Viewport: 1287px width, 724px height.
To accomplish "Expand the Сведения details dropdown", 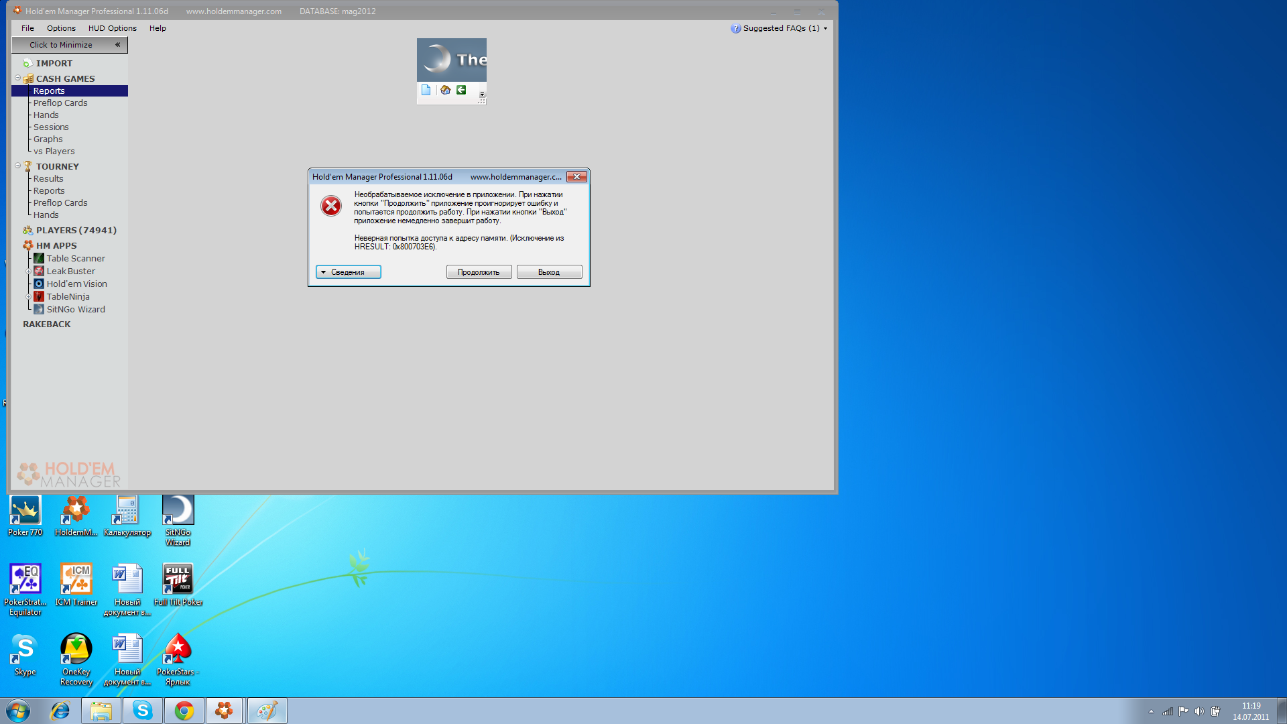I will click(349, 272).
